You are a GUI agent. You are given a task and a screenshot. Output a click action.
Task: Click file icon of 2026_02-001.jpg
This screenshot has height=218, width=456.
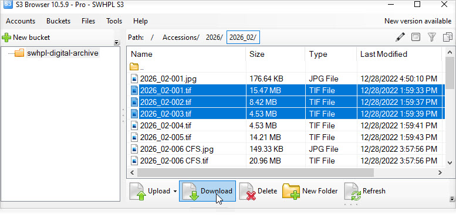click(x=134, y=79)
